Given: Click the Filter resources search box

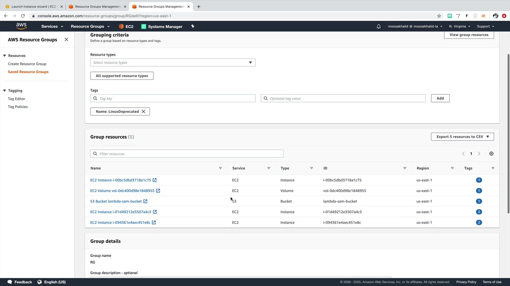Looking at the screenshot, I should (187, 154).
